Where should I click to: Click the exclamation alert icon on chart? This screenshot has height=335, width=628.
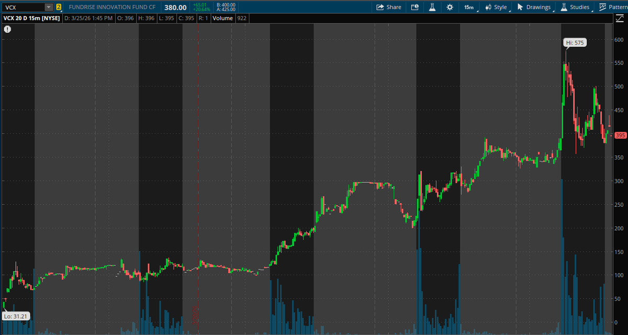(7, 29)
